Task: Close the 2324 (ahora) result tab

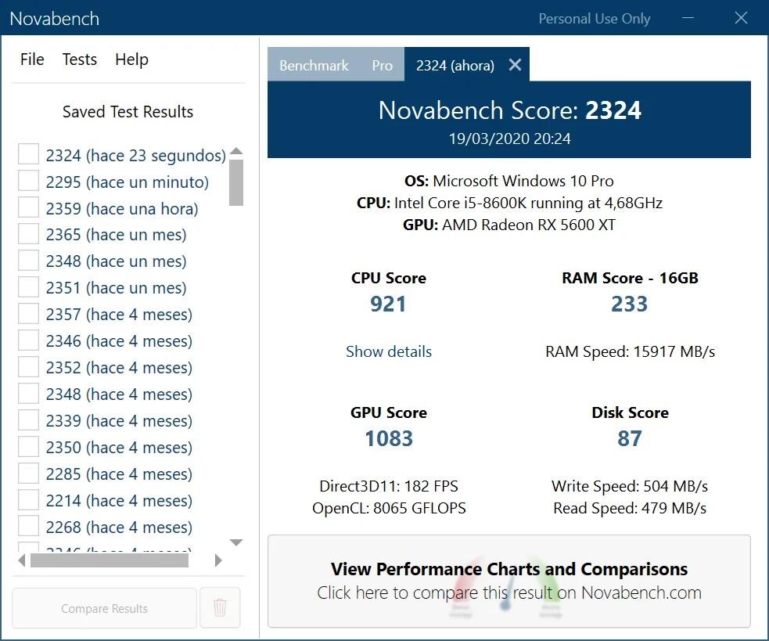Action: pos(515,65)
